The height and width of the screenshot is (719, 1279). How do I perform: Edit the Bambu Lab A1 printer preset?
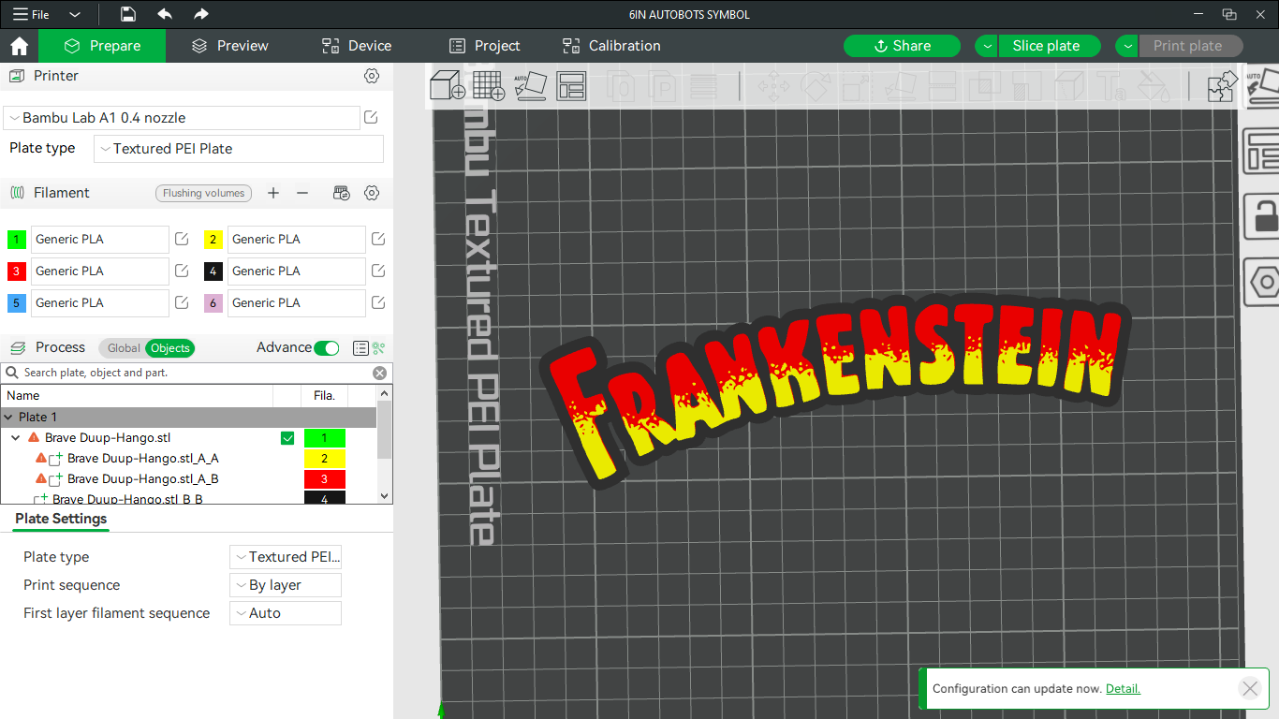click(x=371, y=117)
